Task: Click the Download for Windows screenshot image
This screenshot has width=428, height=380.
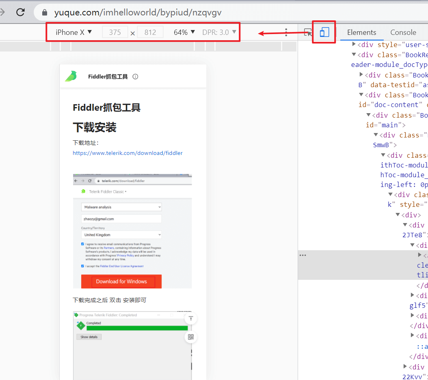Action: pyautogui.click(x=132, y=231)
